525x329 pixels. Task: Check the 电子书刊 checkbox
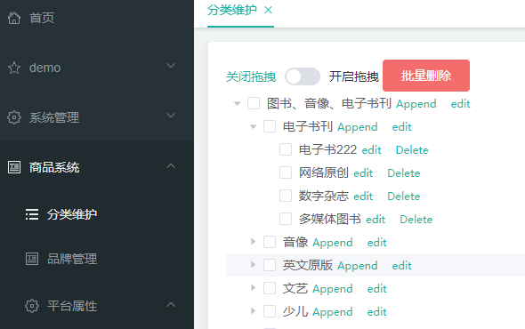(x=270, y=126)
